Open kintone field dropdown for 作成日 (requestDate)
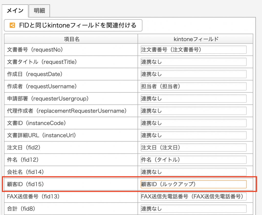 [193, 74]
